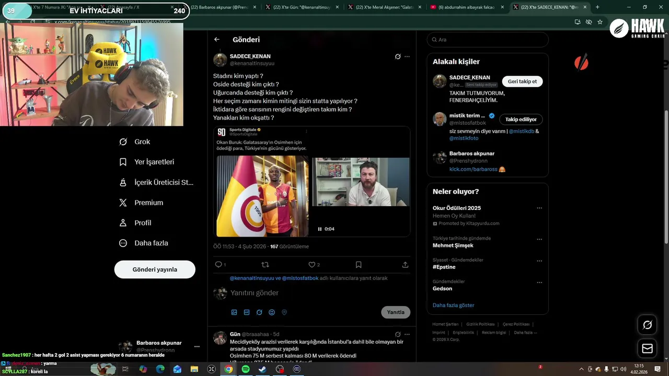Share the post with share icon
Image resolution: width=669 pixels, height=376 pixels.
click(x=405, y=265)
